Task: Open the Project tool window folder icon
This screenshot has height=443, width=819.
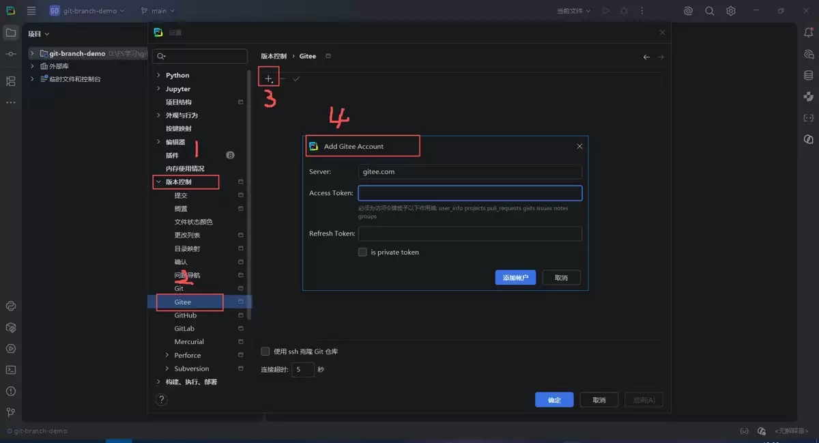Action: pyautogui.click(x=11, y=33)
